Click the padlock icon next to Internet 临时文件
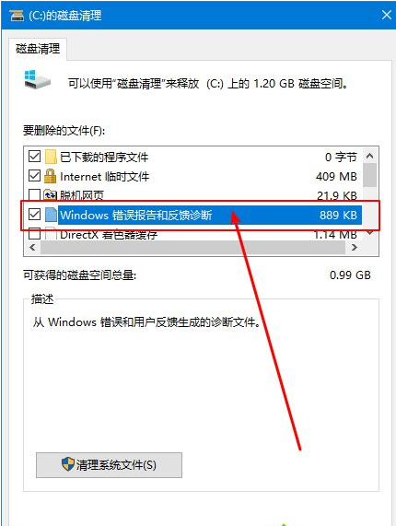The width and height of the screenshot is (396, 526). click(51, 176)
